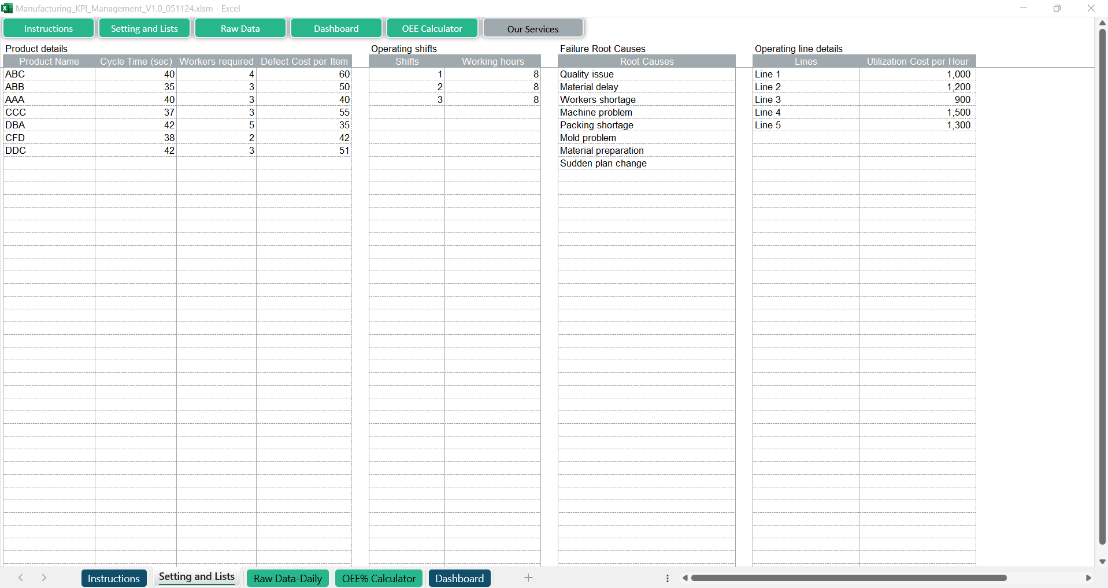Click the horizontal scrollbar left arrow
This screenshot has width=1108, height=588.
click(x=685, y=578)
